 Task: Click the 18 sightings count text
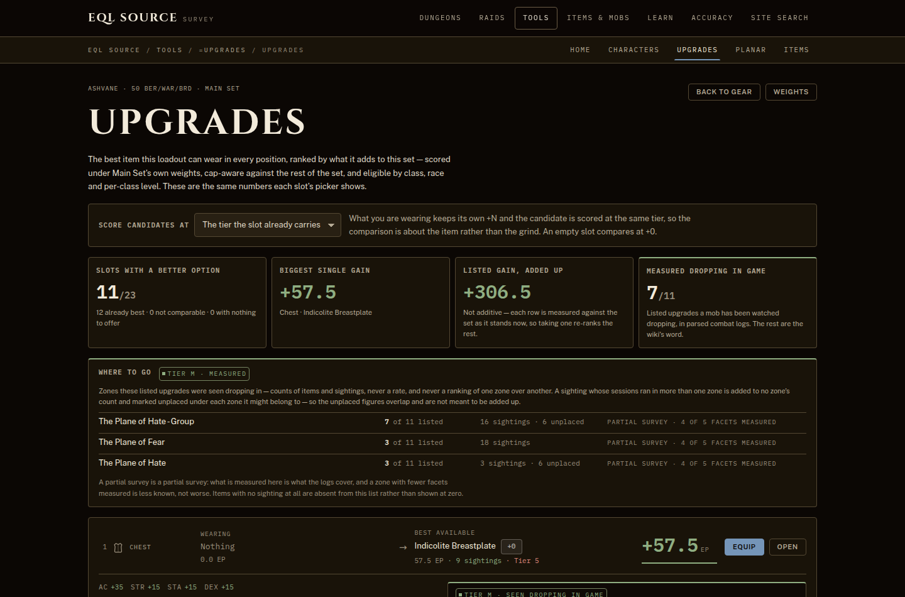pyautogui.click(x=505, y=443)
